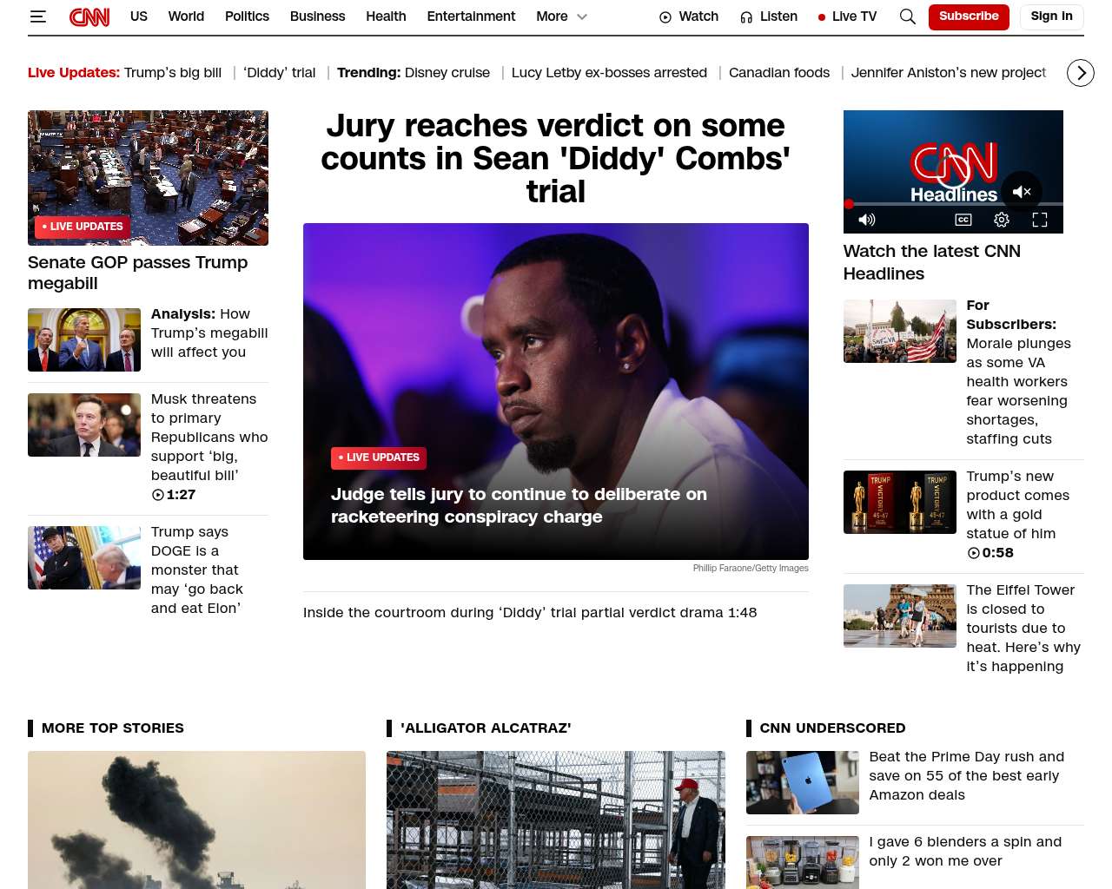This screenshot has height=889, width=1112.
Task: Click the Live Updates badge on the Senate photo
Action: tap(83, 227)
